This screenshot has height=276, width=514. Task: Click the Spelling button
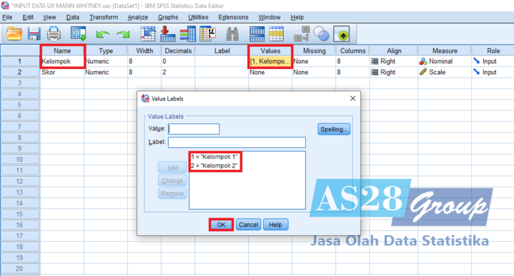click(x=334, y=129)
